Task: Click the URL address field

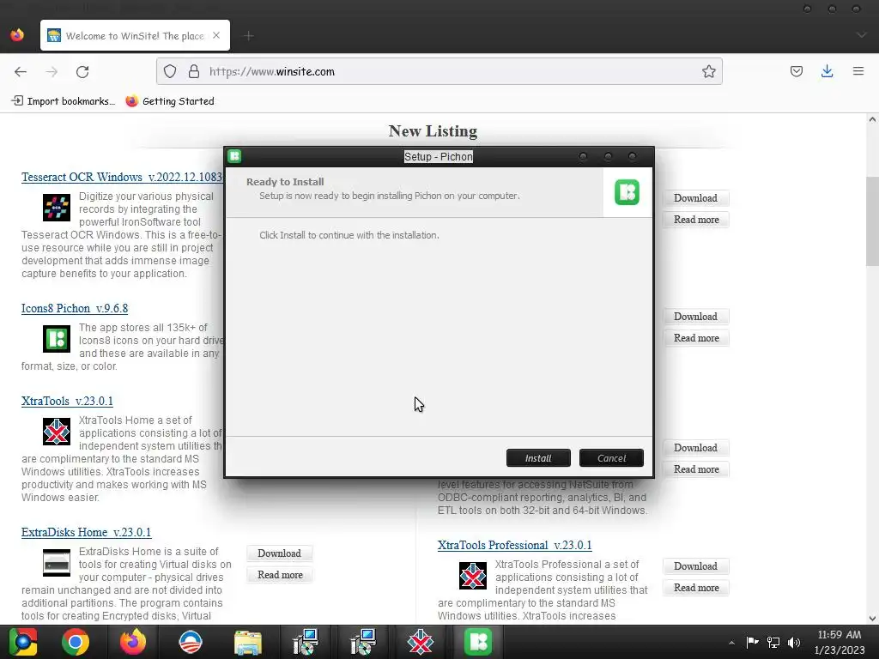Action: [439, 72]
